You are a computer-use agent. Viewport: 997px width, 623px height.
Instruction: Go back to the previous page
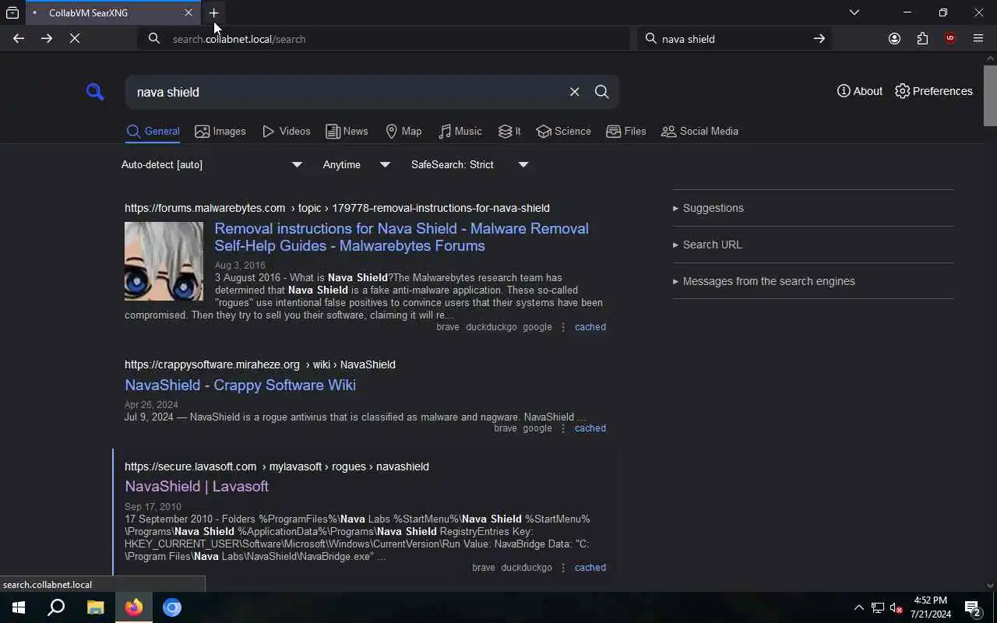[19, 38]
